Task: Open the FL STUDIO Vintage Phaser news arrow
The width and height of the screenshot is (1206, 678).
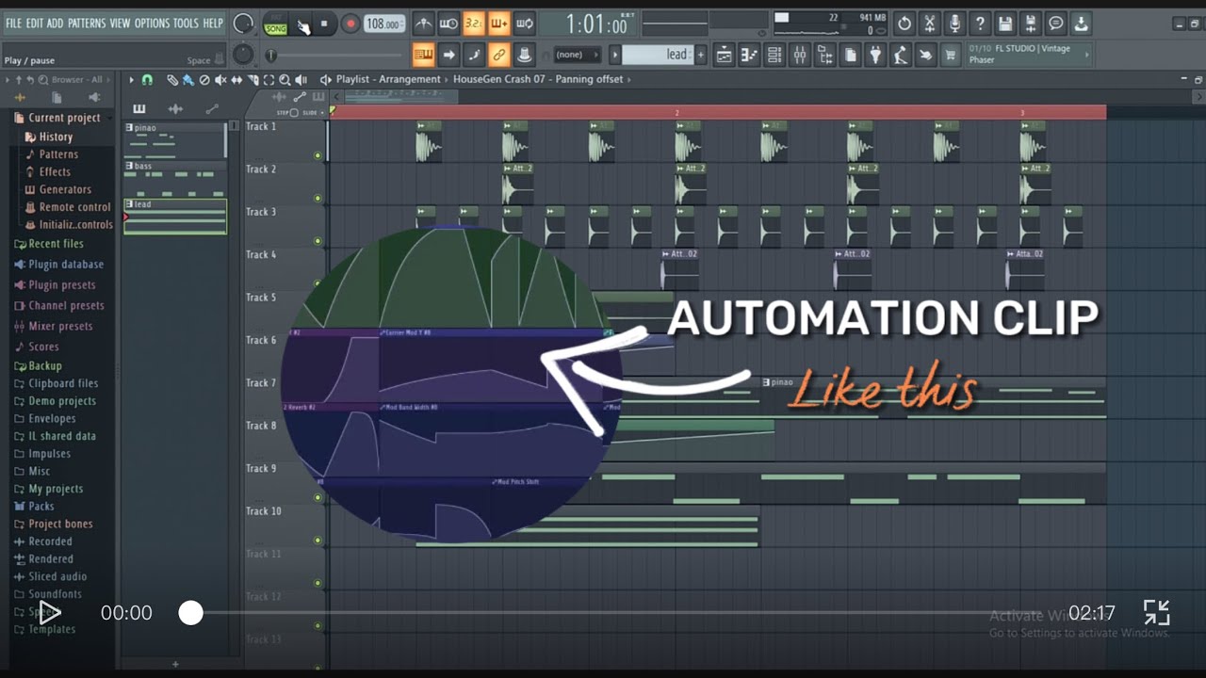Action: (1086, 55)
